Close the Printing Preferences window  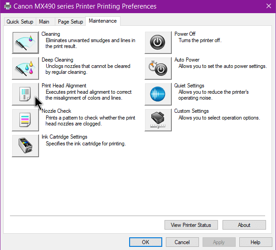[269, 6]
